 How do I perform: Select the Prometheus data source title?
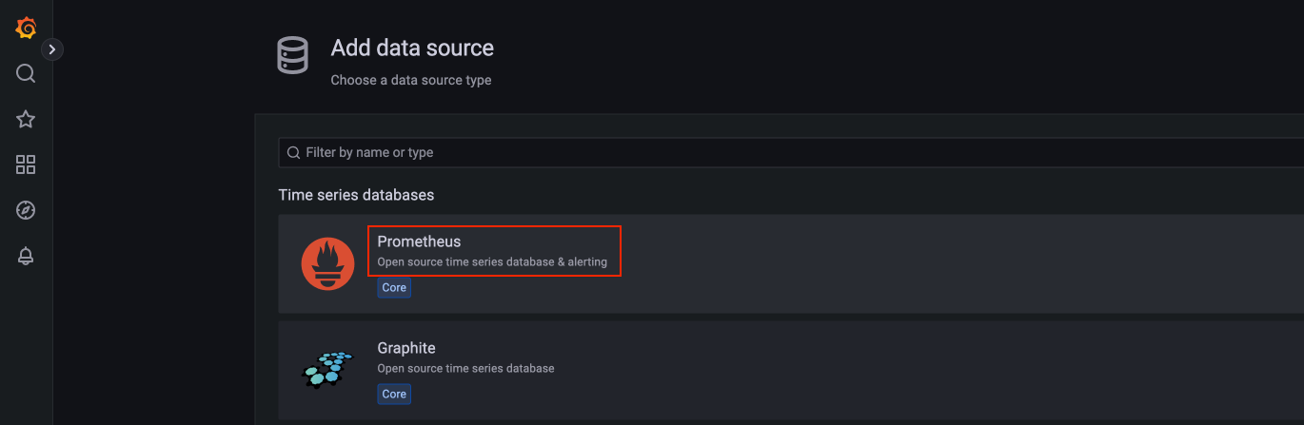(419, 241)
